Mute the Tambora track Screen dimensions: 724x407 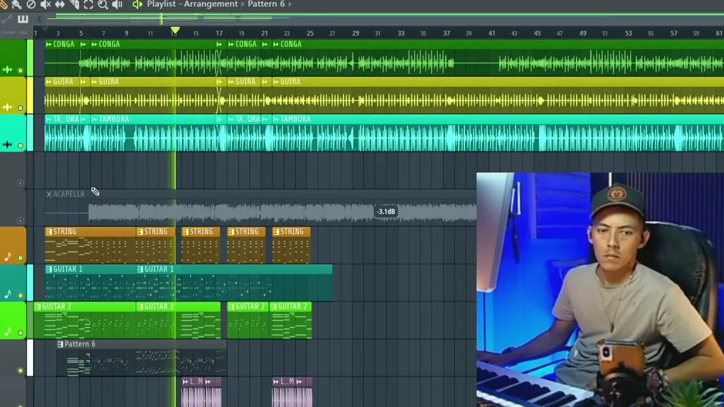pos(20,145)
